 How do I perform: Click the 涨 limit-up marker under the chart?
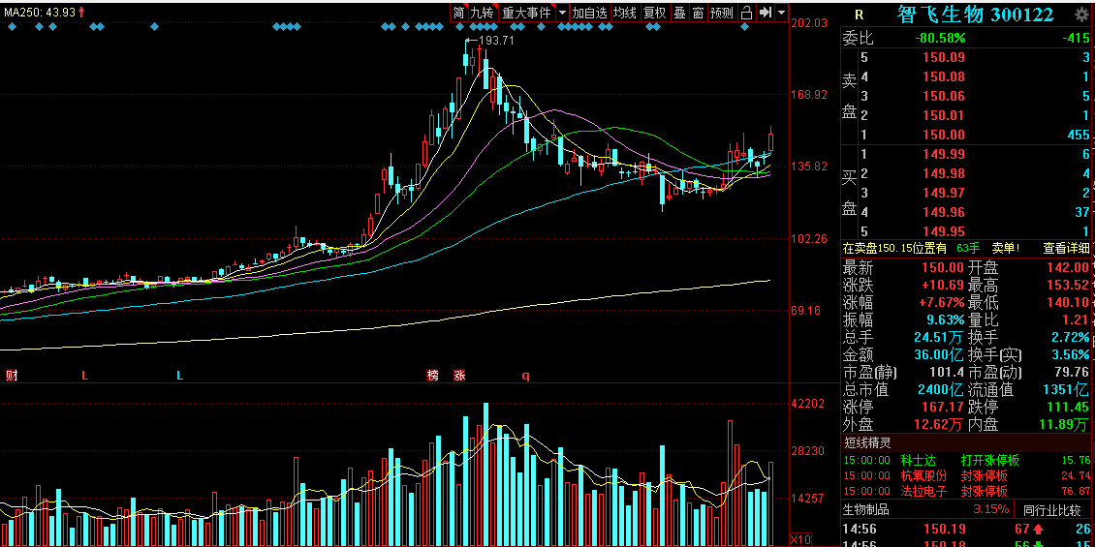(458, 376)
